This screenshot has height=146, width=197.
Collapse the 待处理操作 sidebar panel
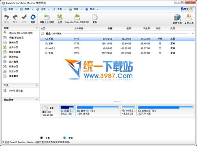[37, 100]
